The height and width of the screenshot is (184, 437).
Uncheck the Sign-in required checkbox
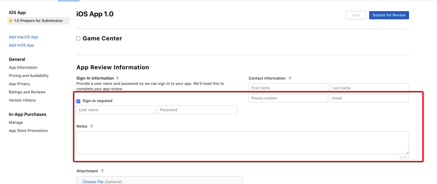point(78,101)
